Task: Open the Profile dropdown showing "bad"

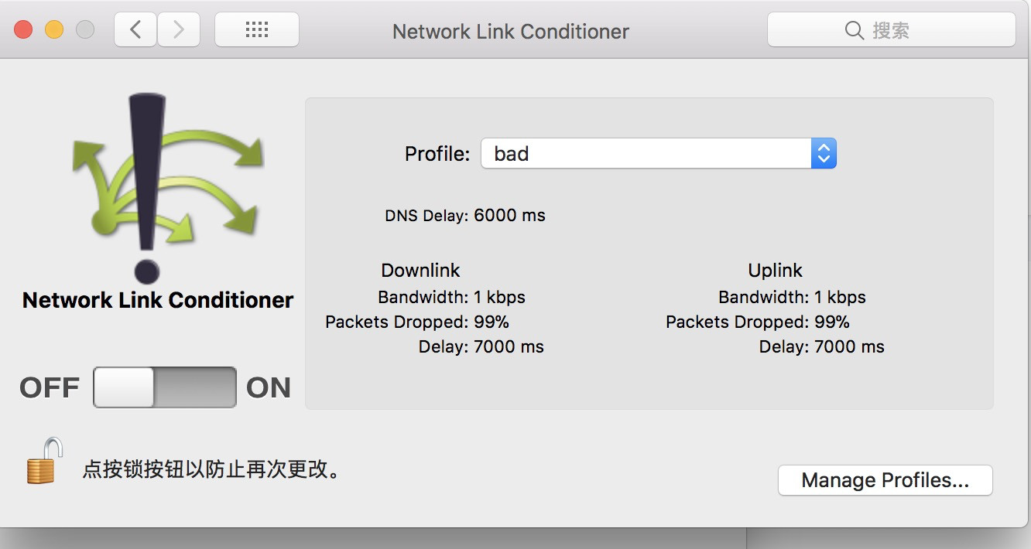Action: [x=659, y=153]
